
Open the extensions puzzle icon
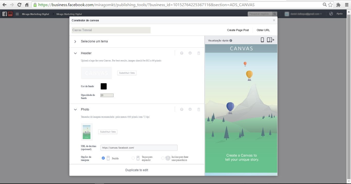click(338, 5)
